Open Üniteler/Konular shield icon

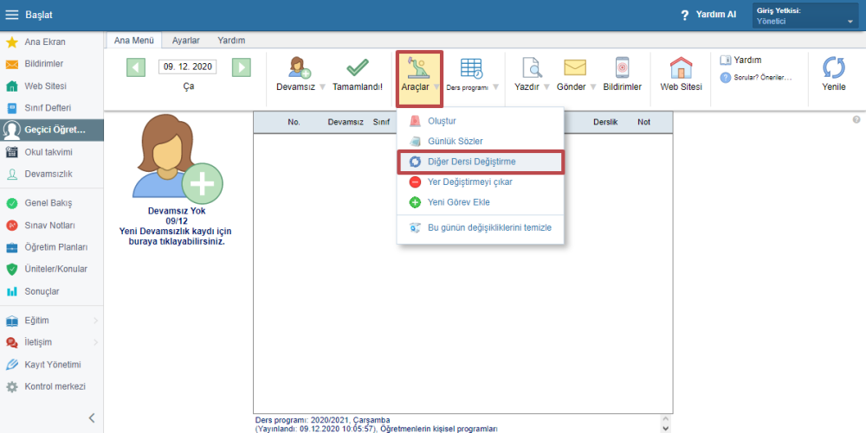[x=11, y=270]
